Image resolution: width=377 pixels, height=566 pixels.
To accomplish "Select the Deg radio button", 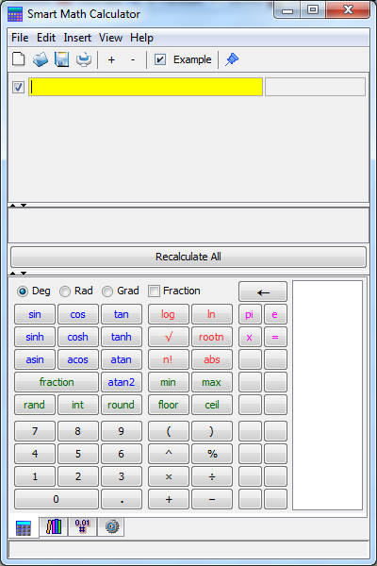I will tap(23, 291).
